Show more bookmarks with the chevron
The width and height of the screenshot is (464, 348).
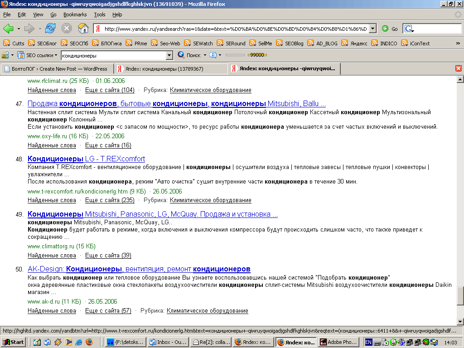[x=458, y=43]
